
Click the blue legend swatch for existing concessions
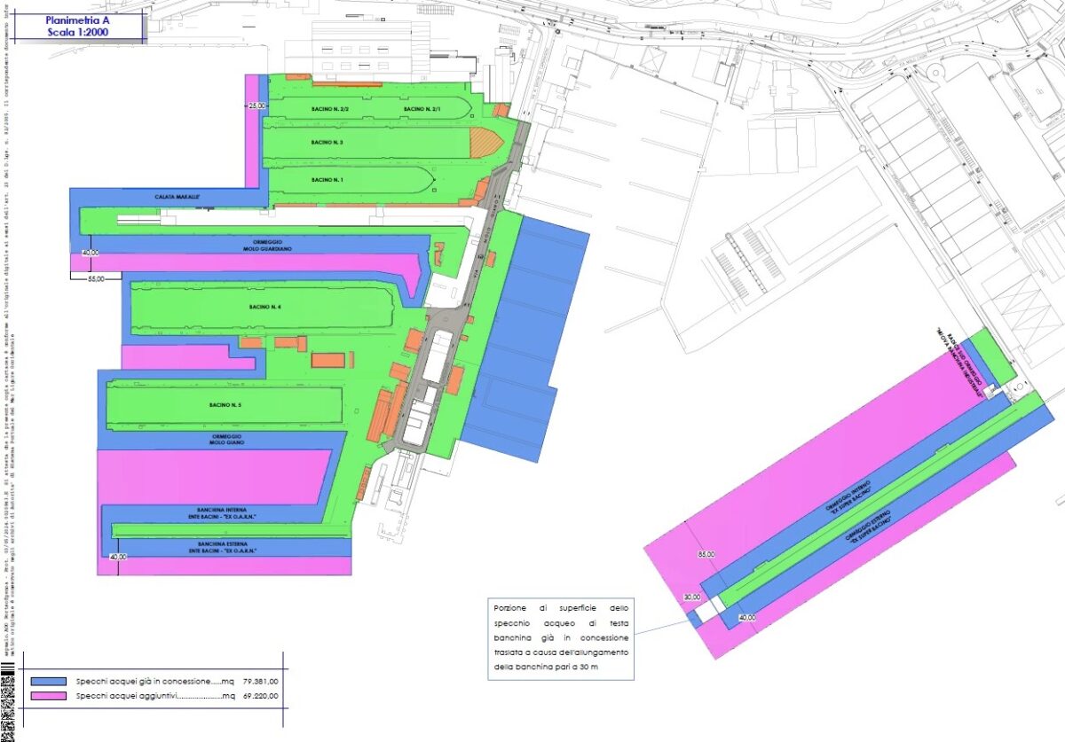tap(50, 681)
